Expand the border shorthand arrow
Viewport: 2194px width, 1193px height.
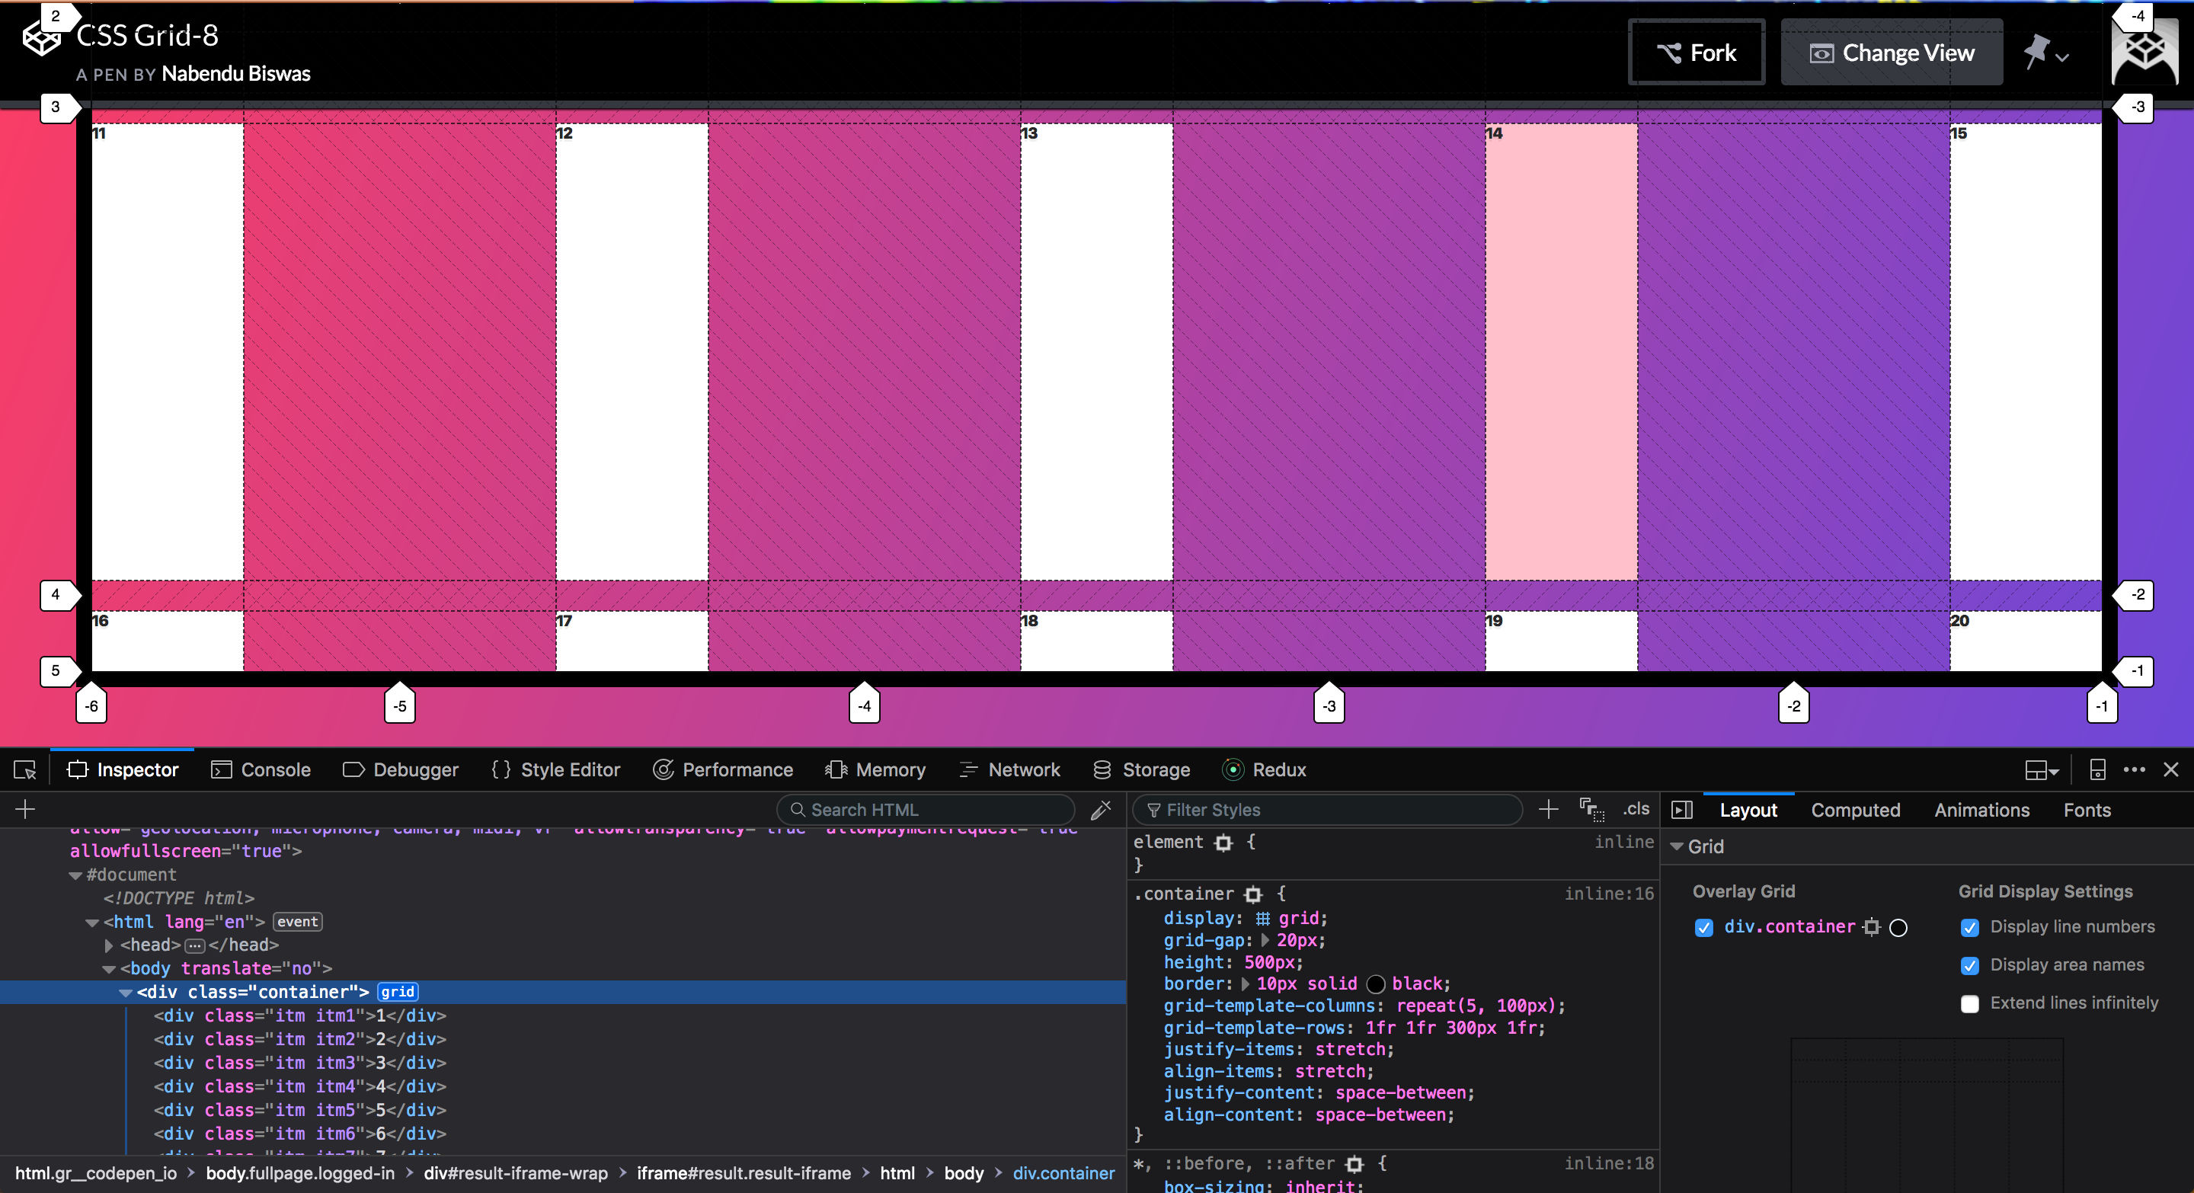click(1246, 984)
